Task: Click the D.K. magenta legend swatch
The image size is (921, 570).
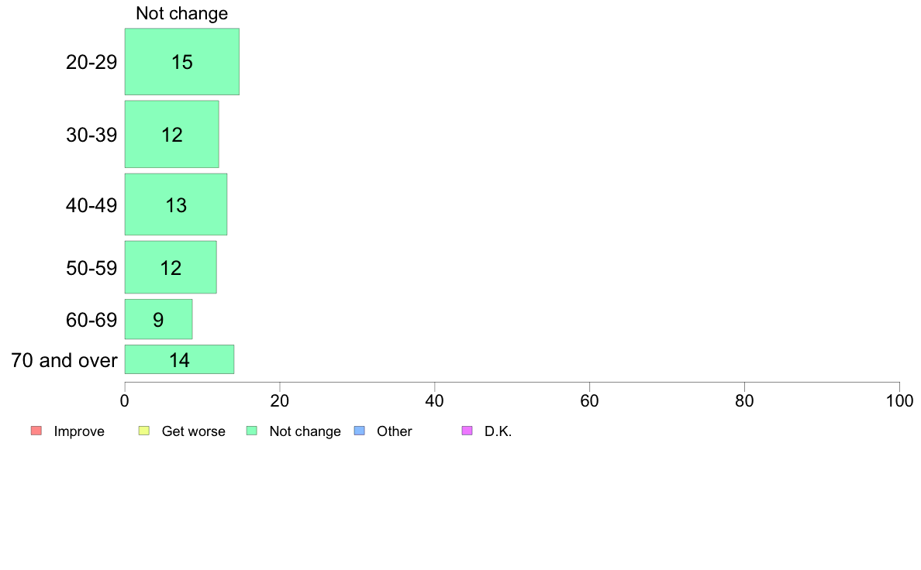Action: [x=467, y=431]
